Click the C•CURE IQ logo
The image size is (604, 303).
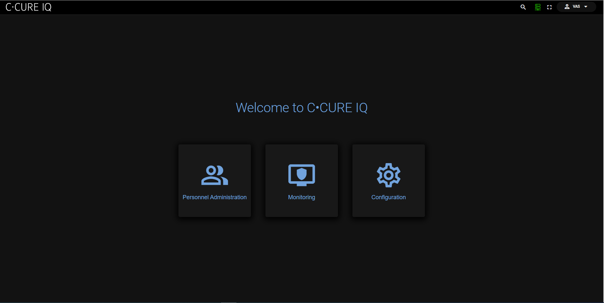pyautogui.click(x=29, y=7)
